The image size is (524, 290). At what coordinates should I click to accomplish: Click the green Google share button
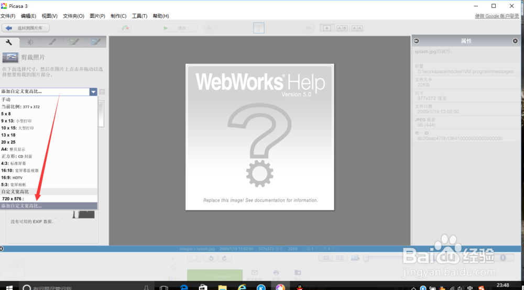point(215,275)
